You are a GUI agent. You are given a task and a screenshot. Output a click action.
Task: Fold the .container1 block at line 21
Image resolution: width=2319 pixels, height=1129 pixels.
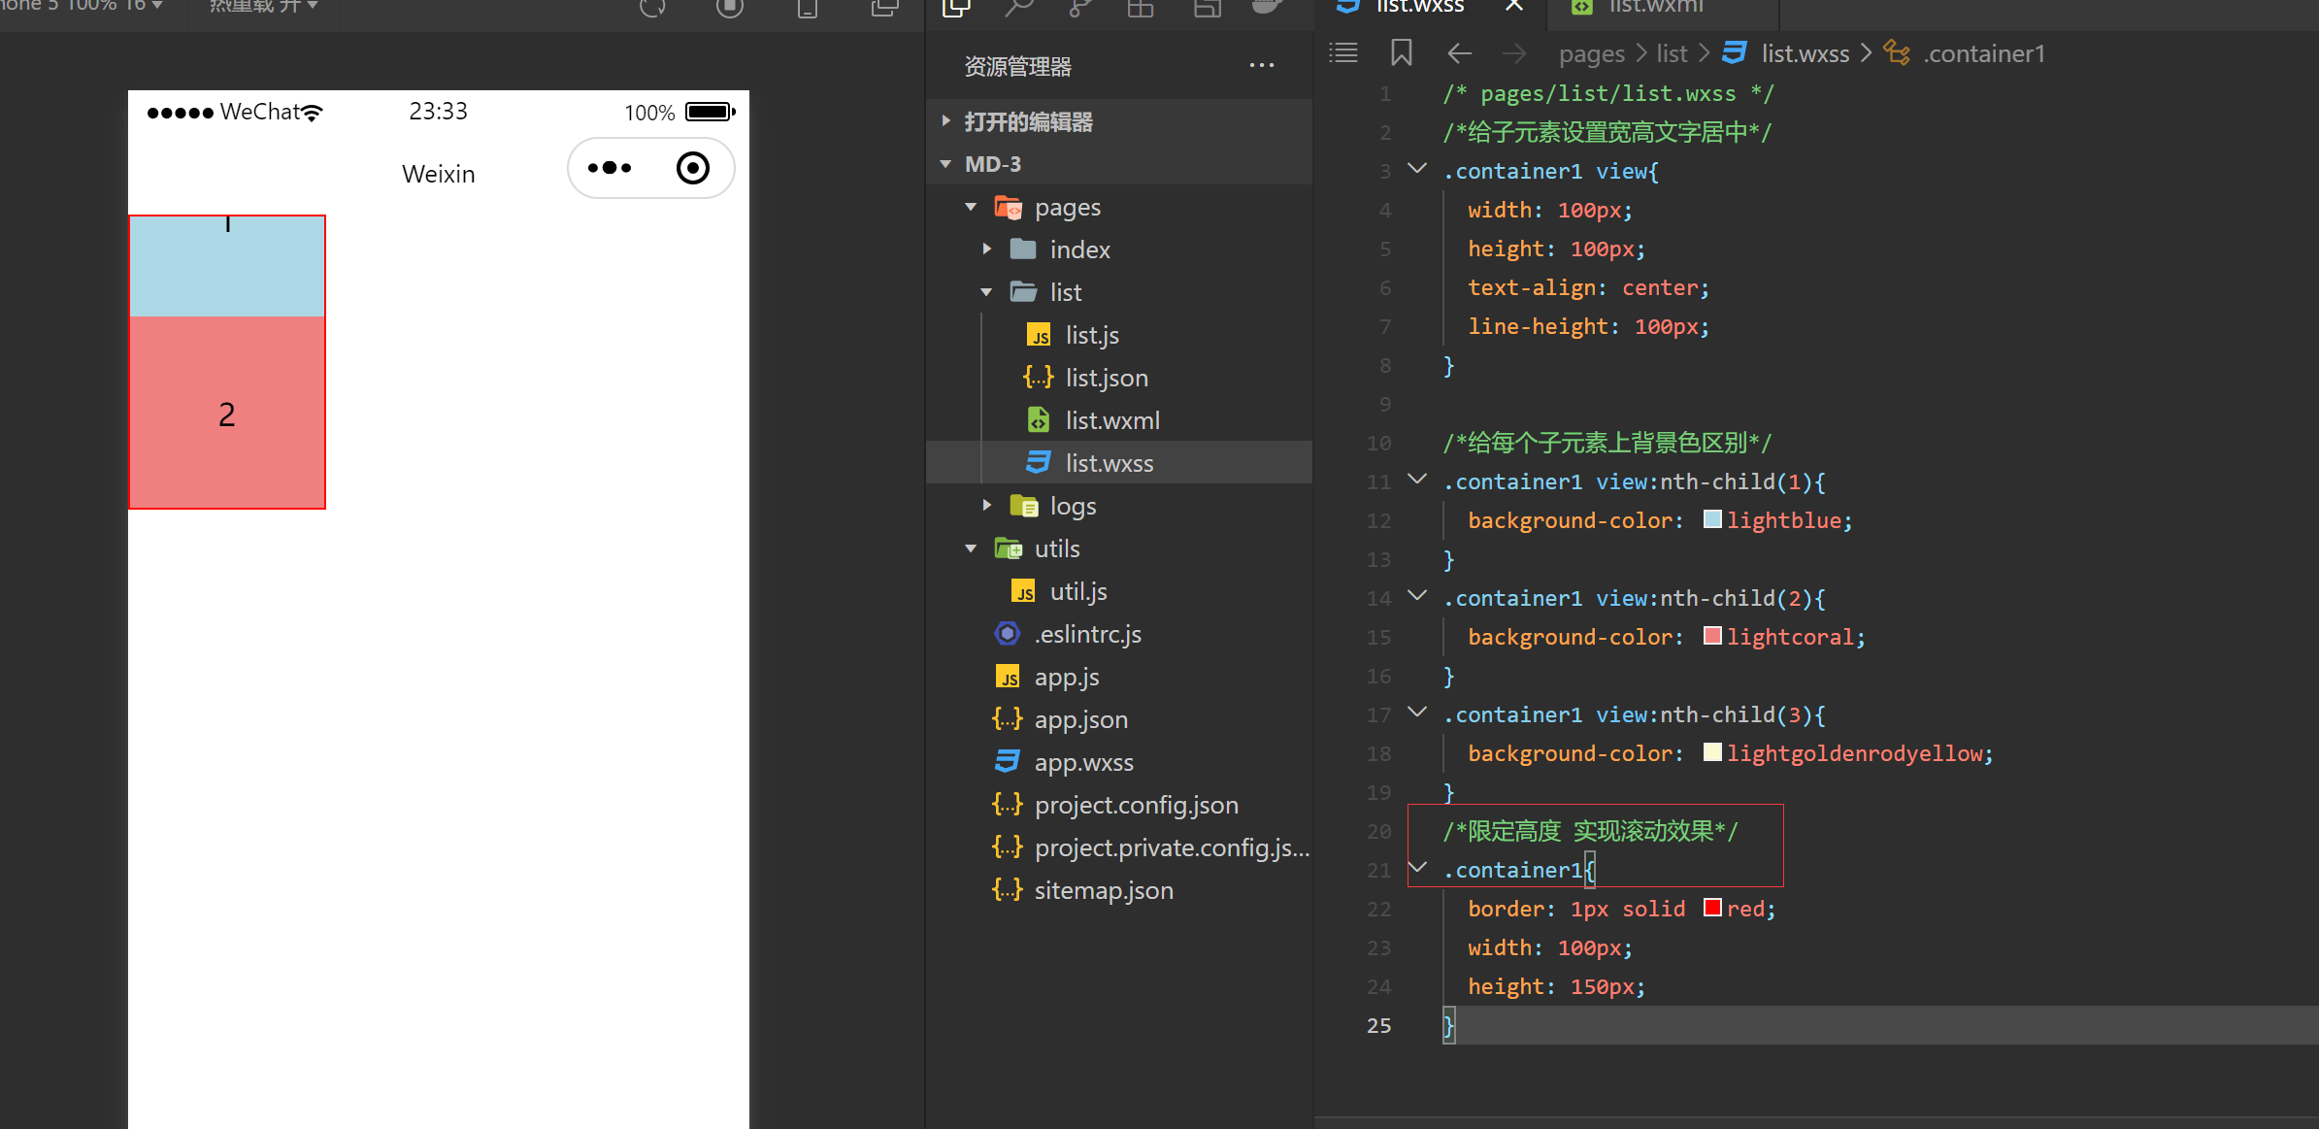pos(1417,868)
